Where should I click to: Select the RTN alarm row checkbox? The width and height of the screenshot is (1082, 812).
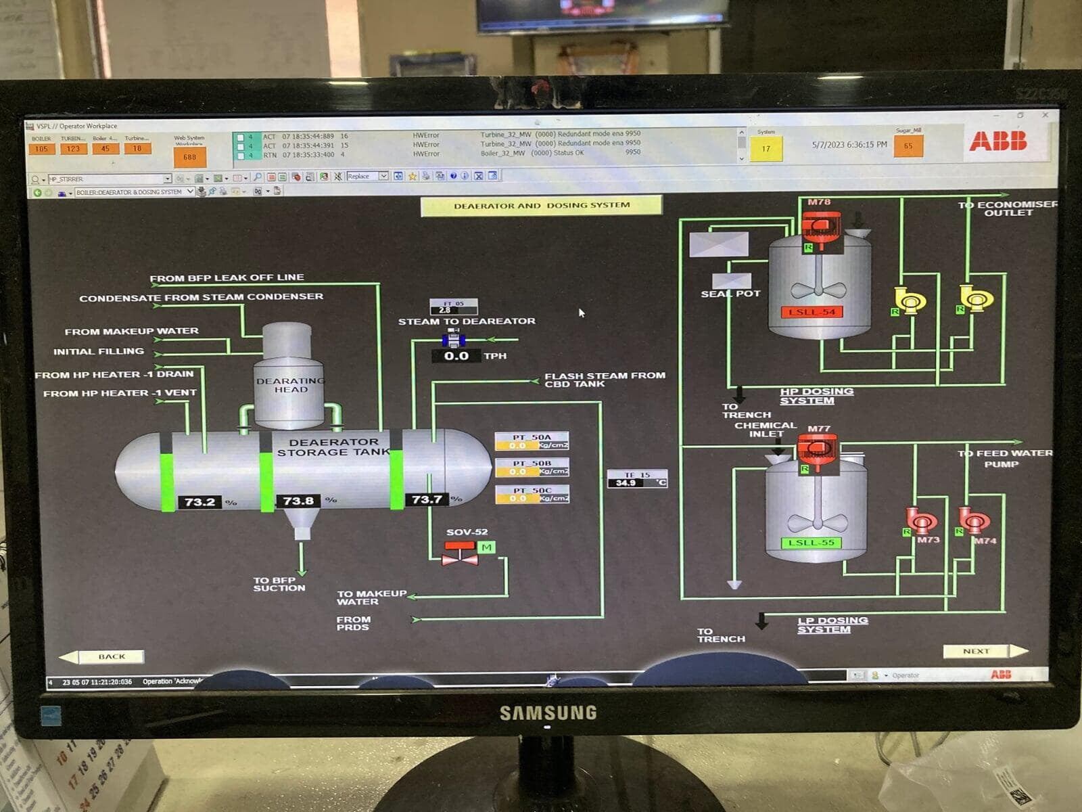pos(240,156)
